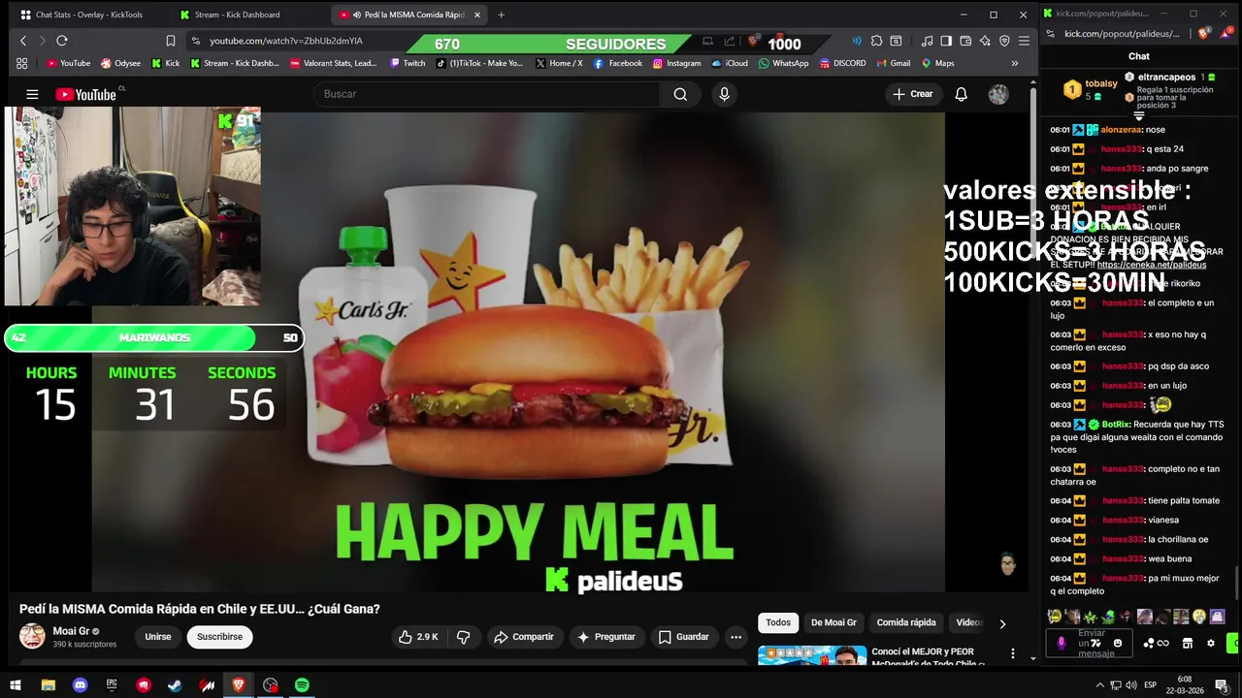Screen dimensions: 1242x698
Task: Click the Windows Start button
Action: 16,684
